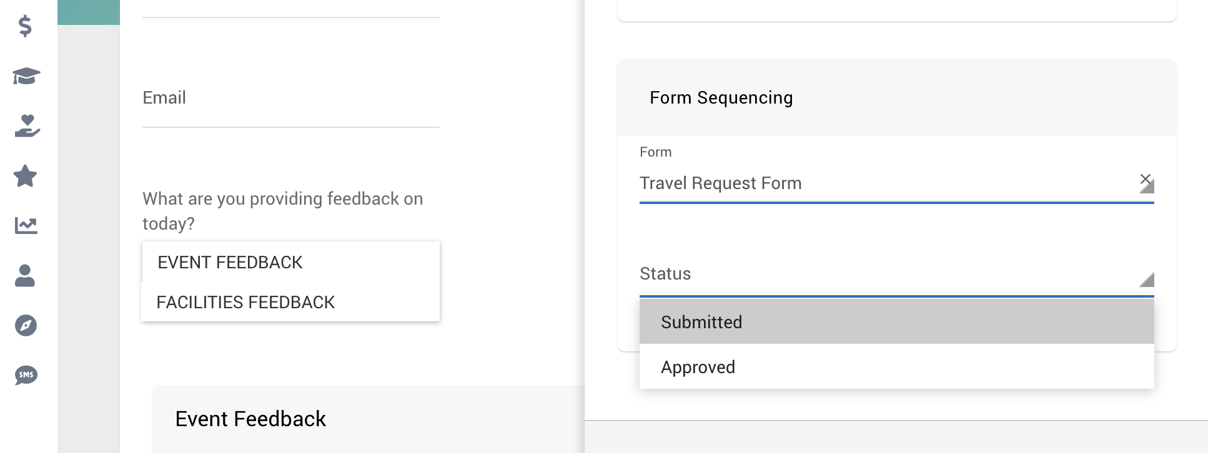Clear the Travel Request Form selection

1145,179
